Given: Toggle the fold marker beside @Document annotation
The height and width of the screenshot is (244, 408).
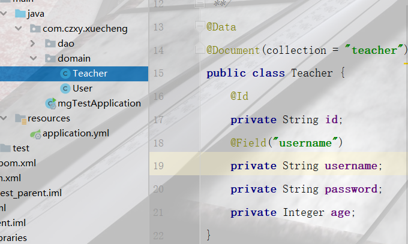Looking at the screenshot, I should [x=200, y=50].
